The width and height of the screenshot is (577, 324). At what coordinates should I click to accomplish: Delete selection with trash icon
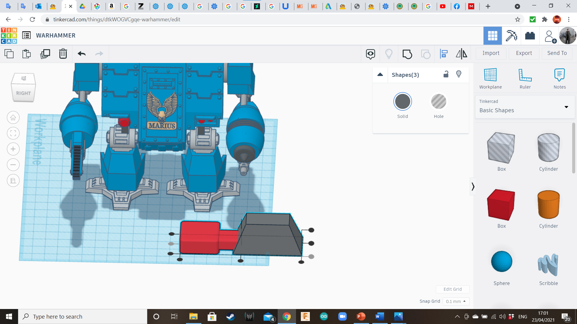[63, 54]
